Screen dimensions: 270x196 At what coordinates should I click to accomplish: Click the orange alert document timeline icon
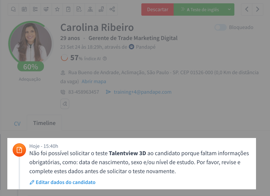[19, 150]
